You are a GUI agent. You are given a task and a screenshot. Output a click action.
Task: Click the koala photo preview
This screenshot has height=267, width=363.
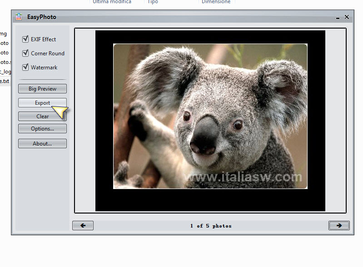210,117
